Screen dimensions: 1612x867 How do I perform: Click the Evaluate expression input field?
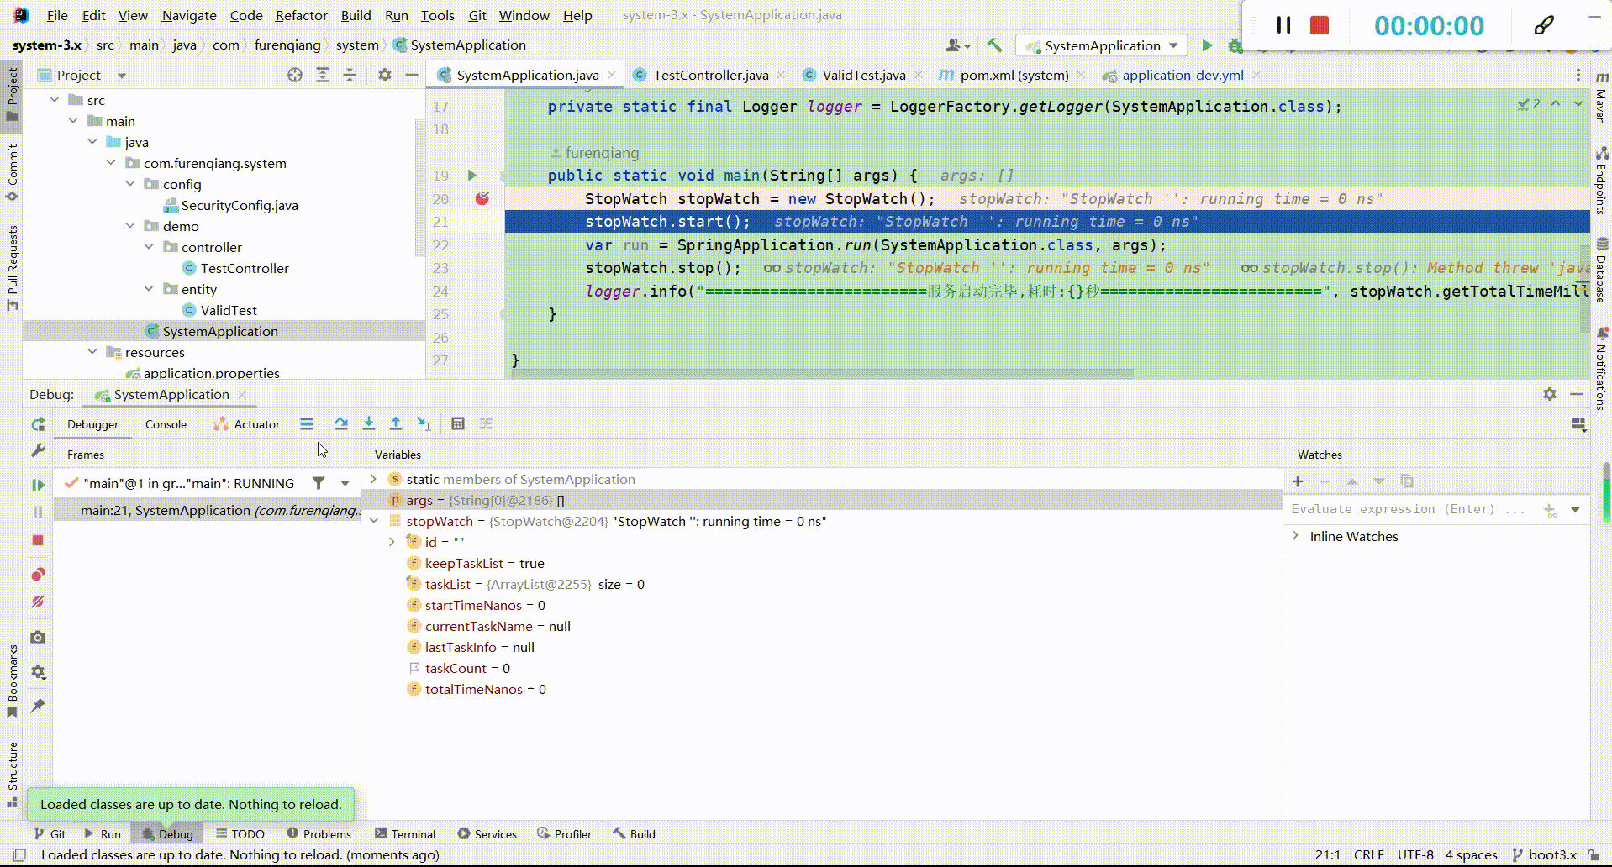[x=1408, y=509]
